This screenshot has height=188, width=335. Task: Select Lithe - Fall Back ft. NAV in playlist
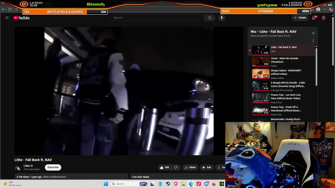[281, 50]
